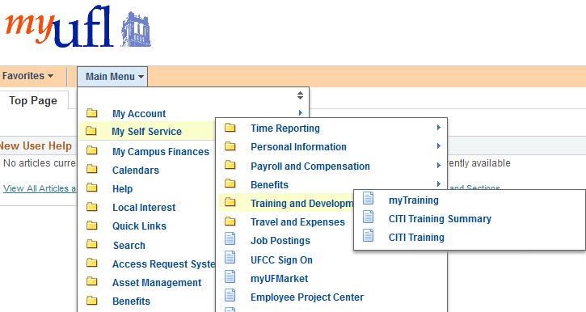586x312 pixels.
Task: Select CITI Training from the submenu
Action: point(416,238)
